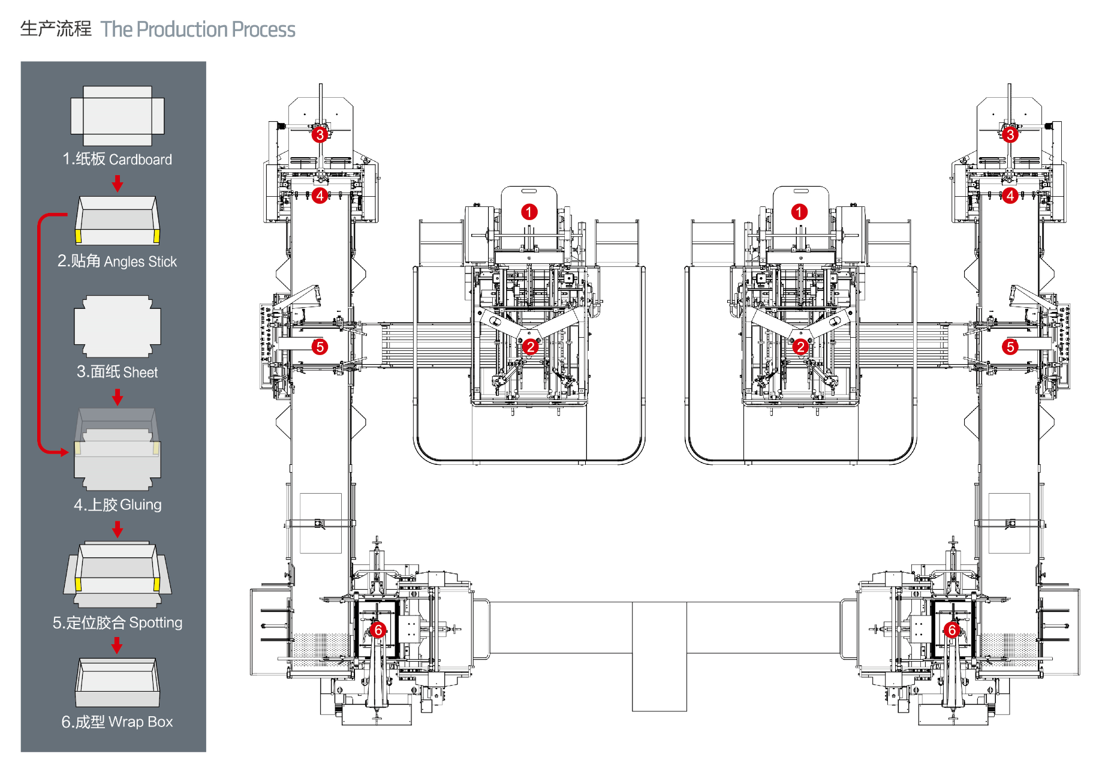This screenshot has height=769, width=1102.
Task: Select the face Sheet illustration
Action: click(118, 326)
